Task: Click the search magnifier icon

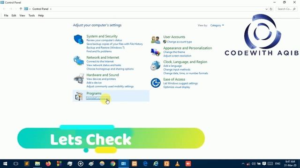Action: [x=294, y=9]
